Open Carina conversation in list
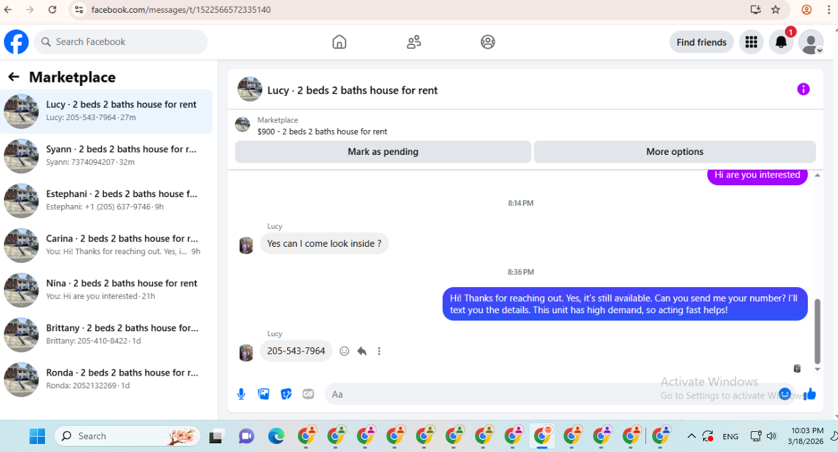This screenshot has width=838, height=452. [107, 245]
